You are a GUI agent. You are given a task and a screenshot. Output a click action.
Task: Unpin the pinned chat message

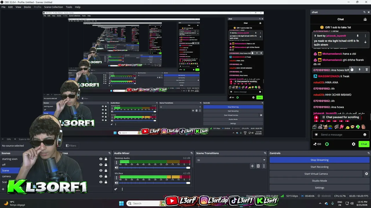[357, 36]
